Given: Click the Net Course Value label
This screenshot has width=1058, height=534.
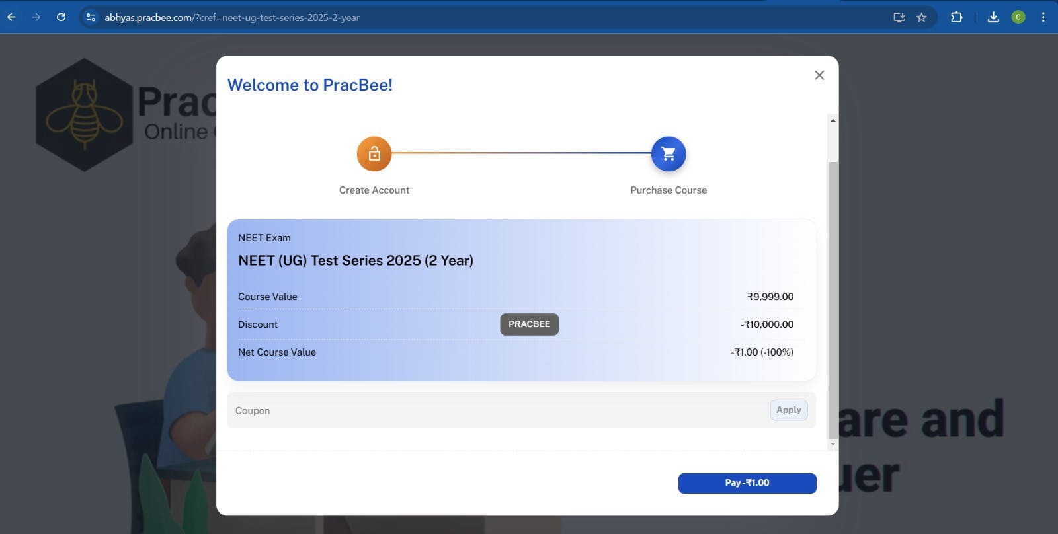Looking at the screenshot, I should 277,352.
